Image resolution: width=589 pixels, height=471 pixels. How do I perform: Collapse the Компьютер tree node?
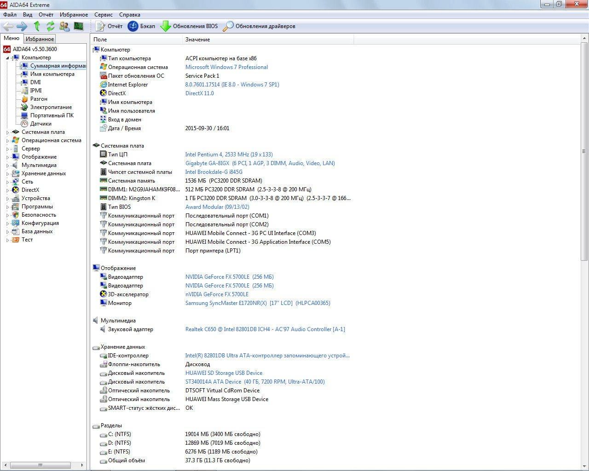7,58
